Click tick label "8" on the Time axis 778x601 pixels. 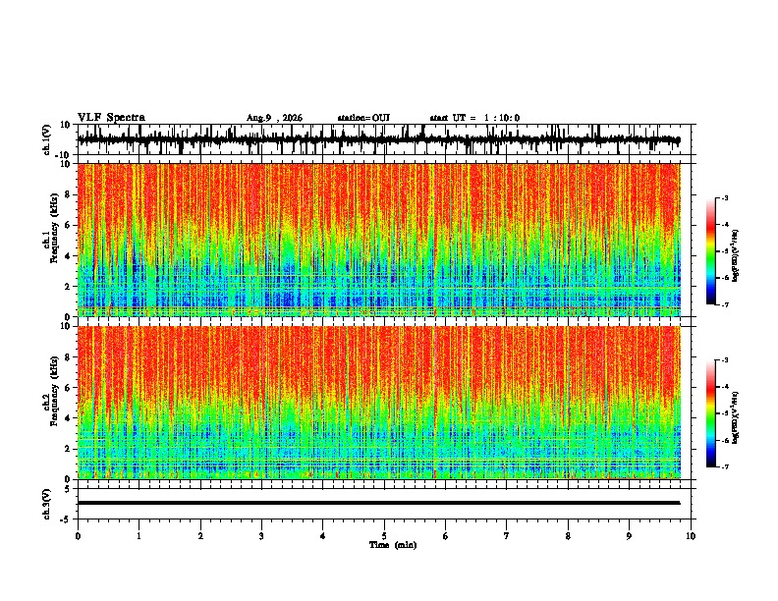(x=568, y=536)
